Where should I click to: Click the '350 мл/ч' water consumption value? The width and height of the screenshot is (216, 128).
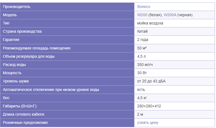145,65
